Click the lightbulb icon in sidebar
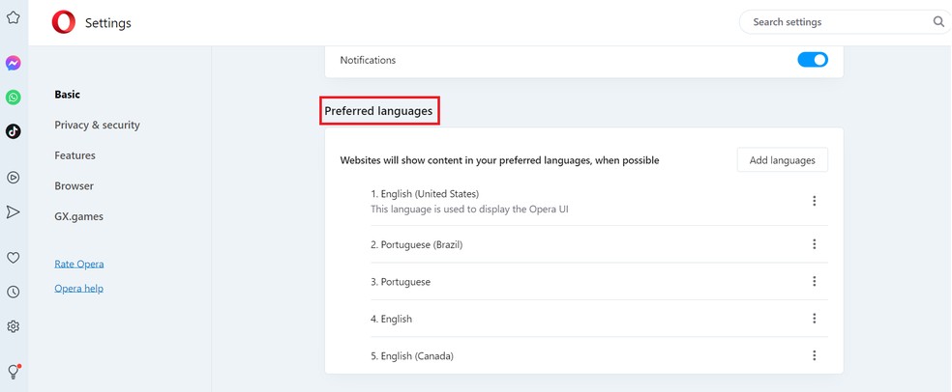This screenshot has width=952, height=392. (14, 372)
